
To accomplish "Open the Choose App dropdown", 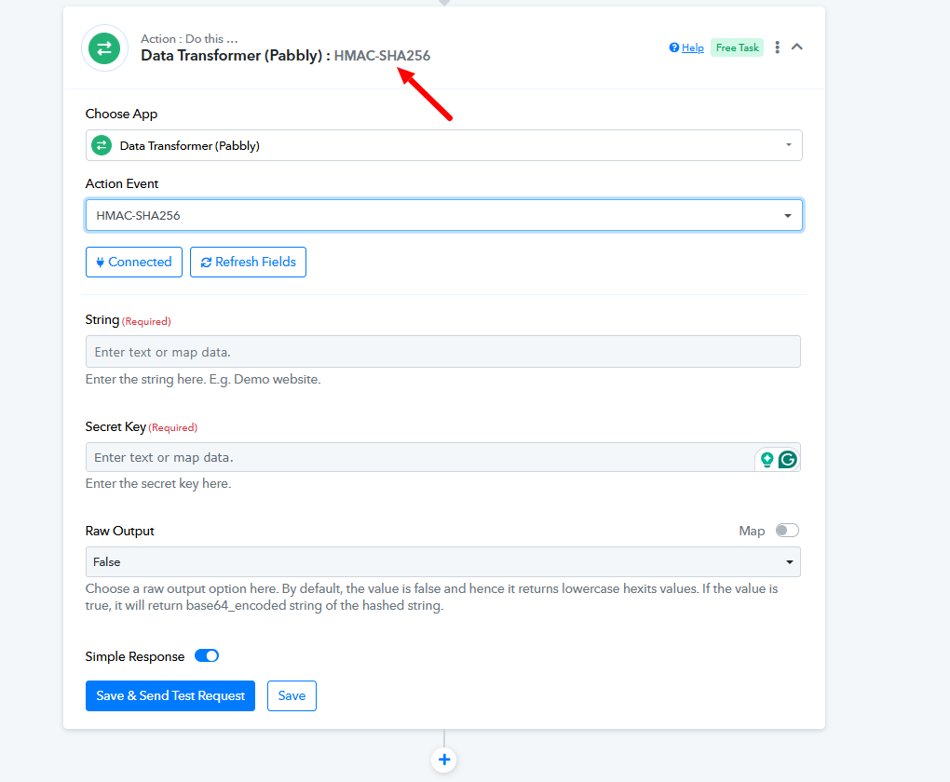I will tap(443, 145).
